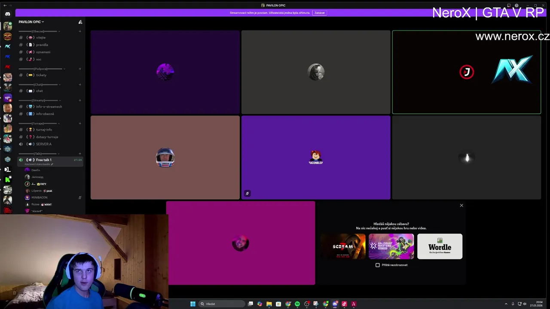
Task: Collapse the Talk channel category
Action: tap(39, 154)
